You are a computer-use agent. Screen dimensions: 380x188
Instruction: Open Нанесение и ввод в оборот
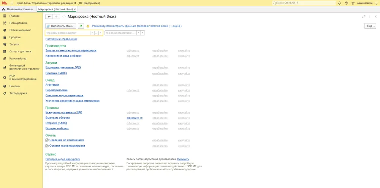(x=63, y=56)
